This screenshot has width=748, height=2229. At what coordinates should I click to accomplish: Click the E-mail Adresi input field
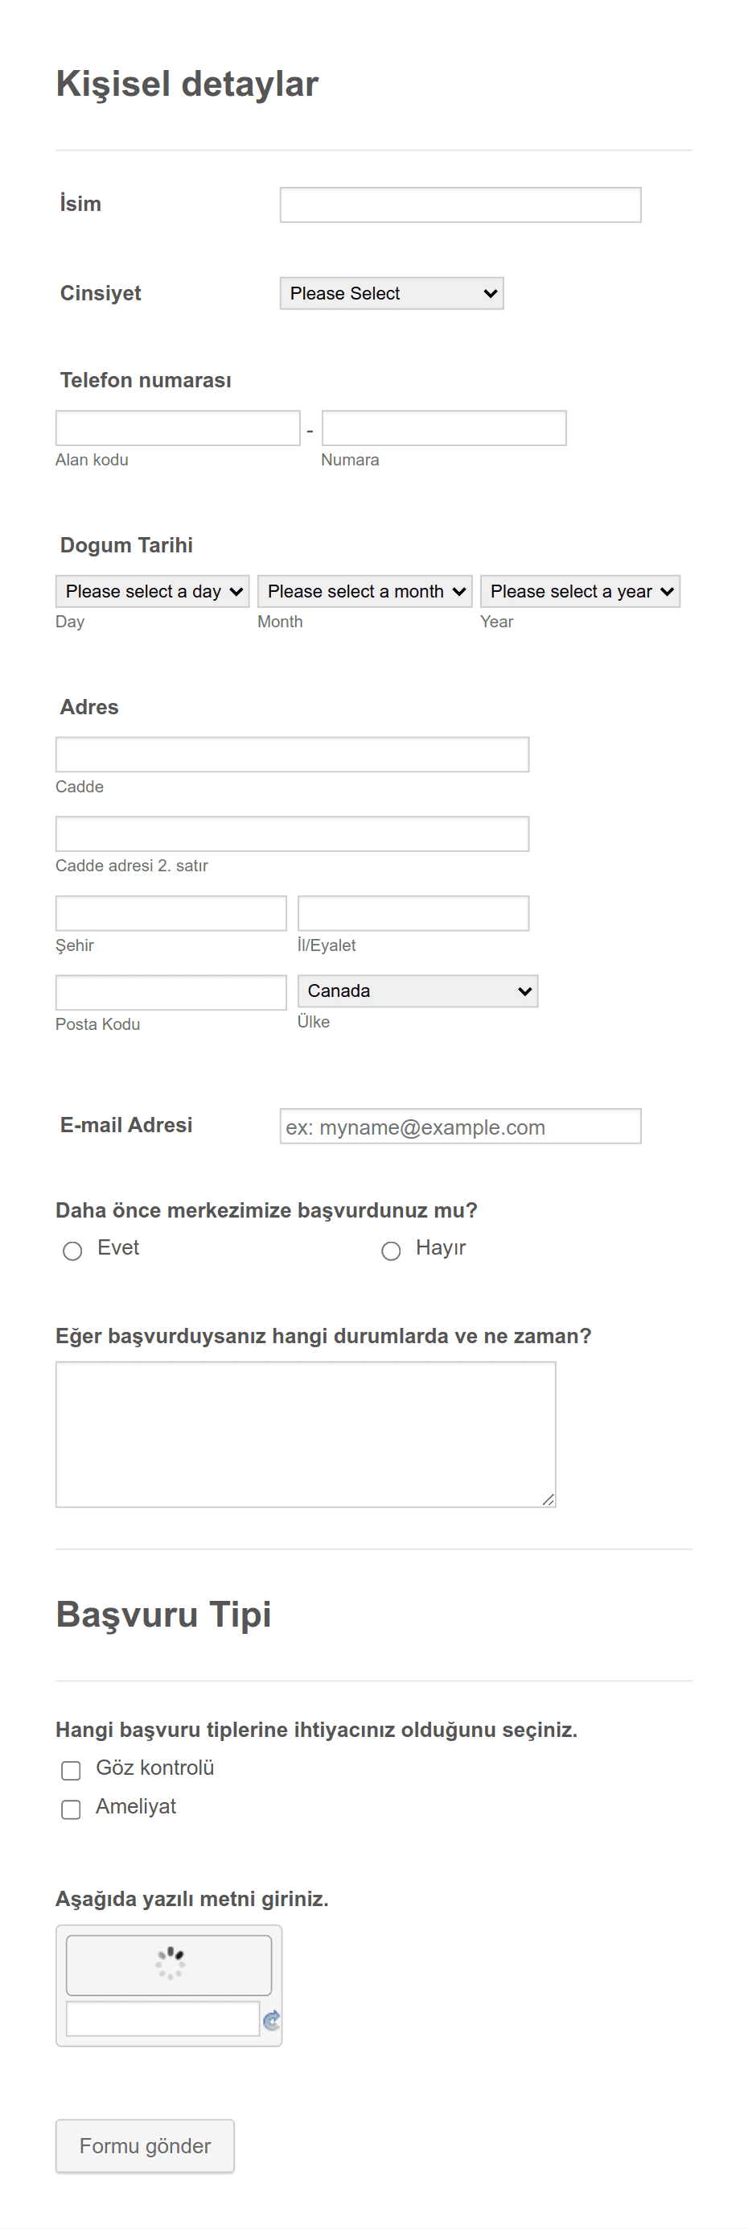461,1126
